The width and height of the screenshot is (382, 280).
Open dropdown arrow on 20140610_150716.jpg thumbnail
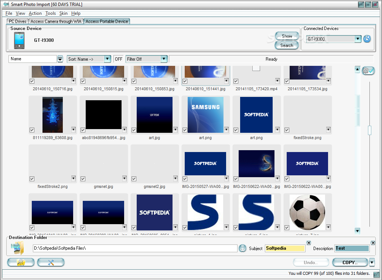click(74, 81)
